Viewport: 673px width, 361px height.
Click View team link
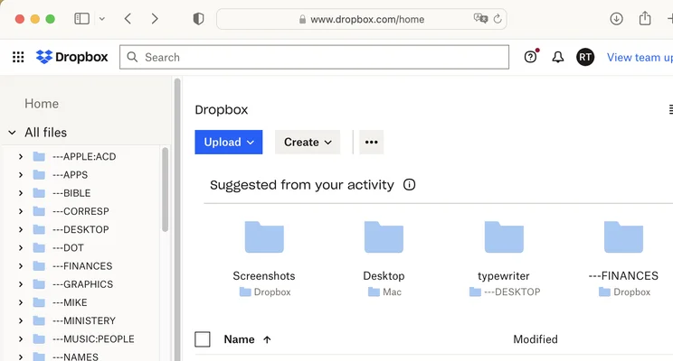(x=640, y=58)
